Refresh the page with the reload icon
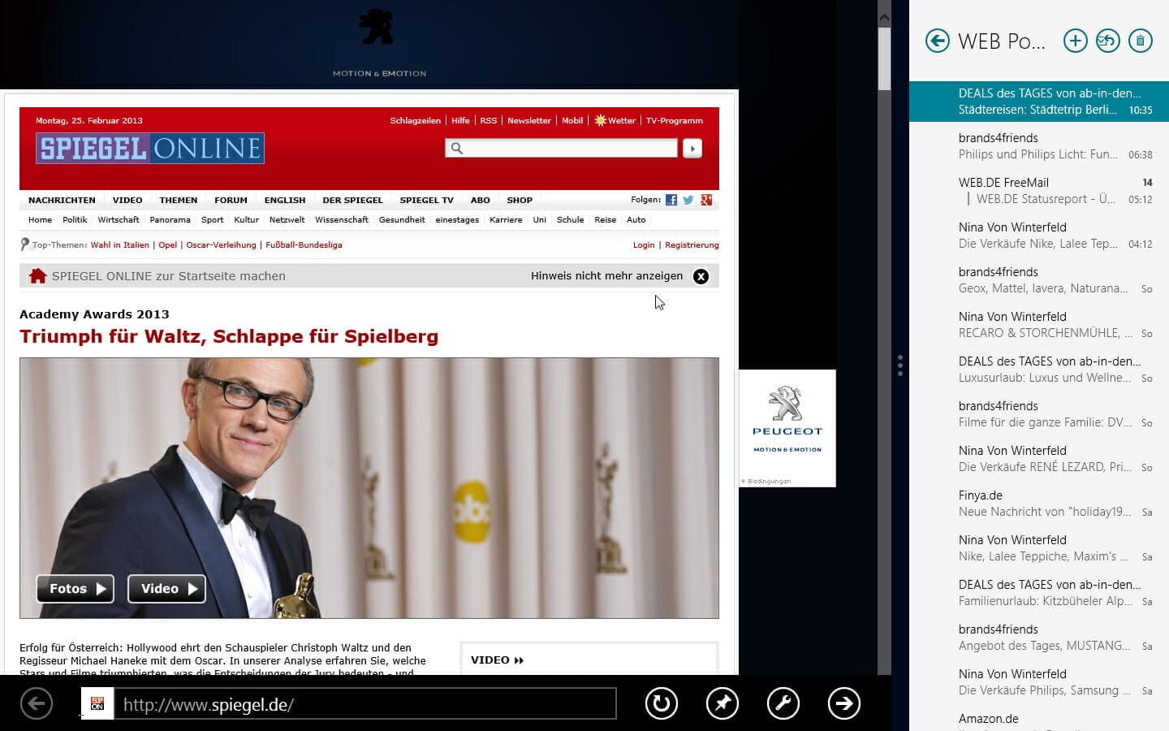1169x731 pixels. 661,703
